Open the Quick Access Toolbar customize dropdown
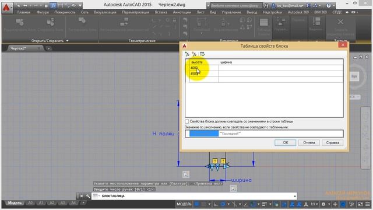Screen dimensions: 373x210 click(x=80, y=5)
